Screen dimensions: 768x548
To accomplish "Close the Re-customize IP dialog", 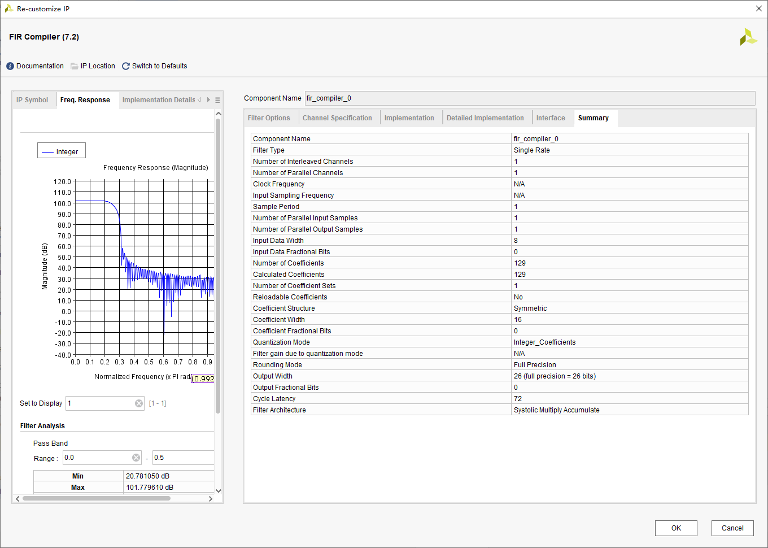I will [x=759, y=8].
